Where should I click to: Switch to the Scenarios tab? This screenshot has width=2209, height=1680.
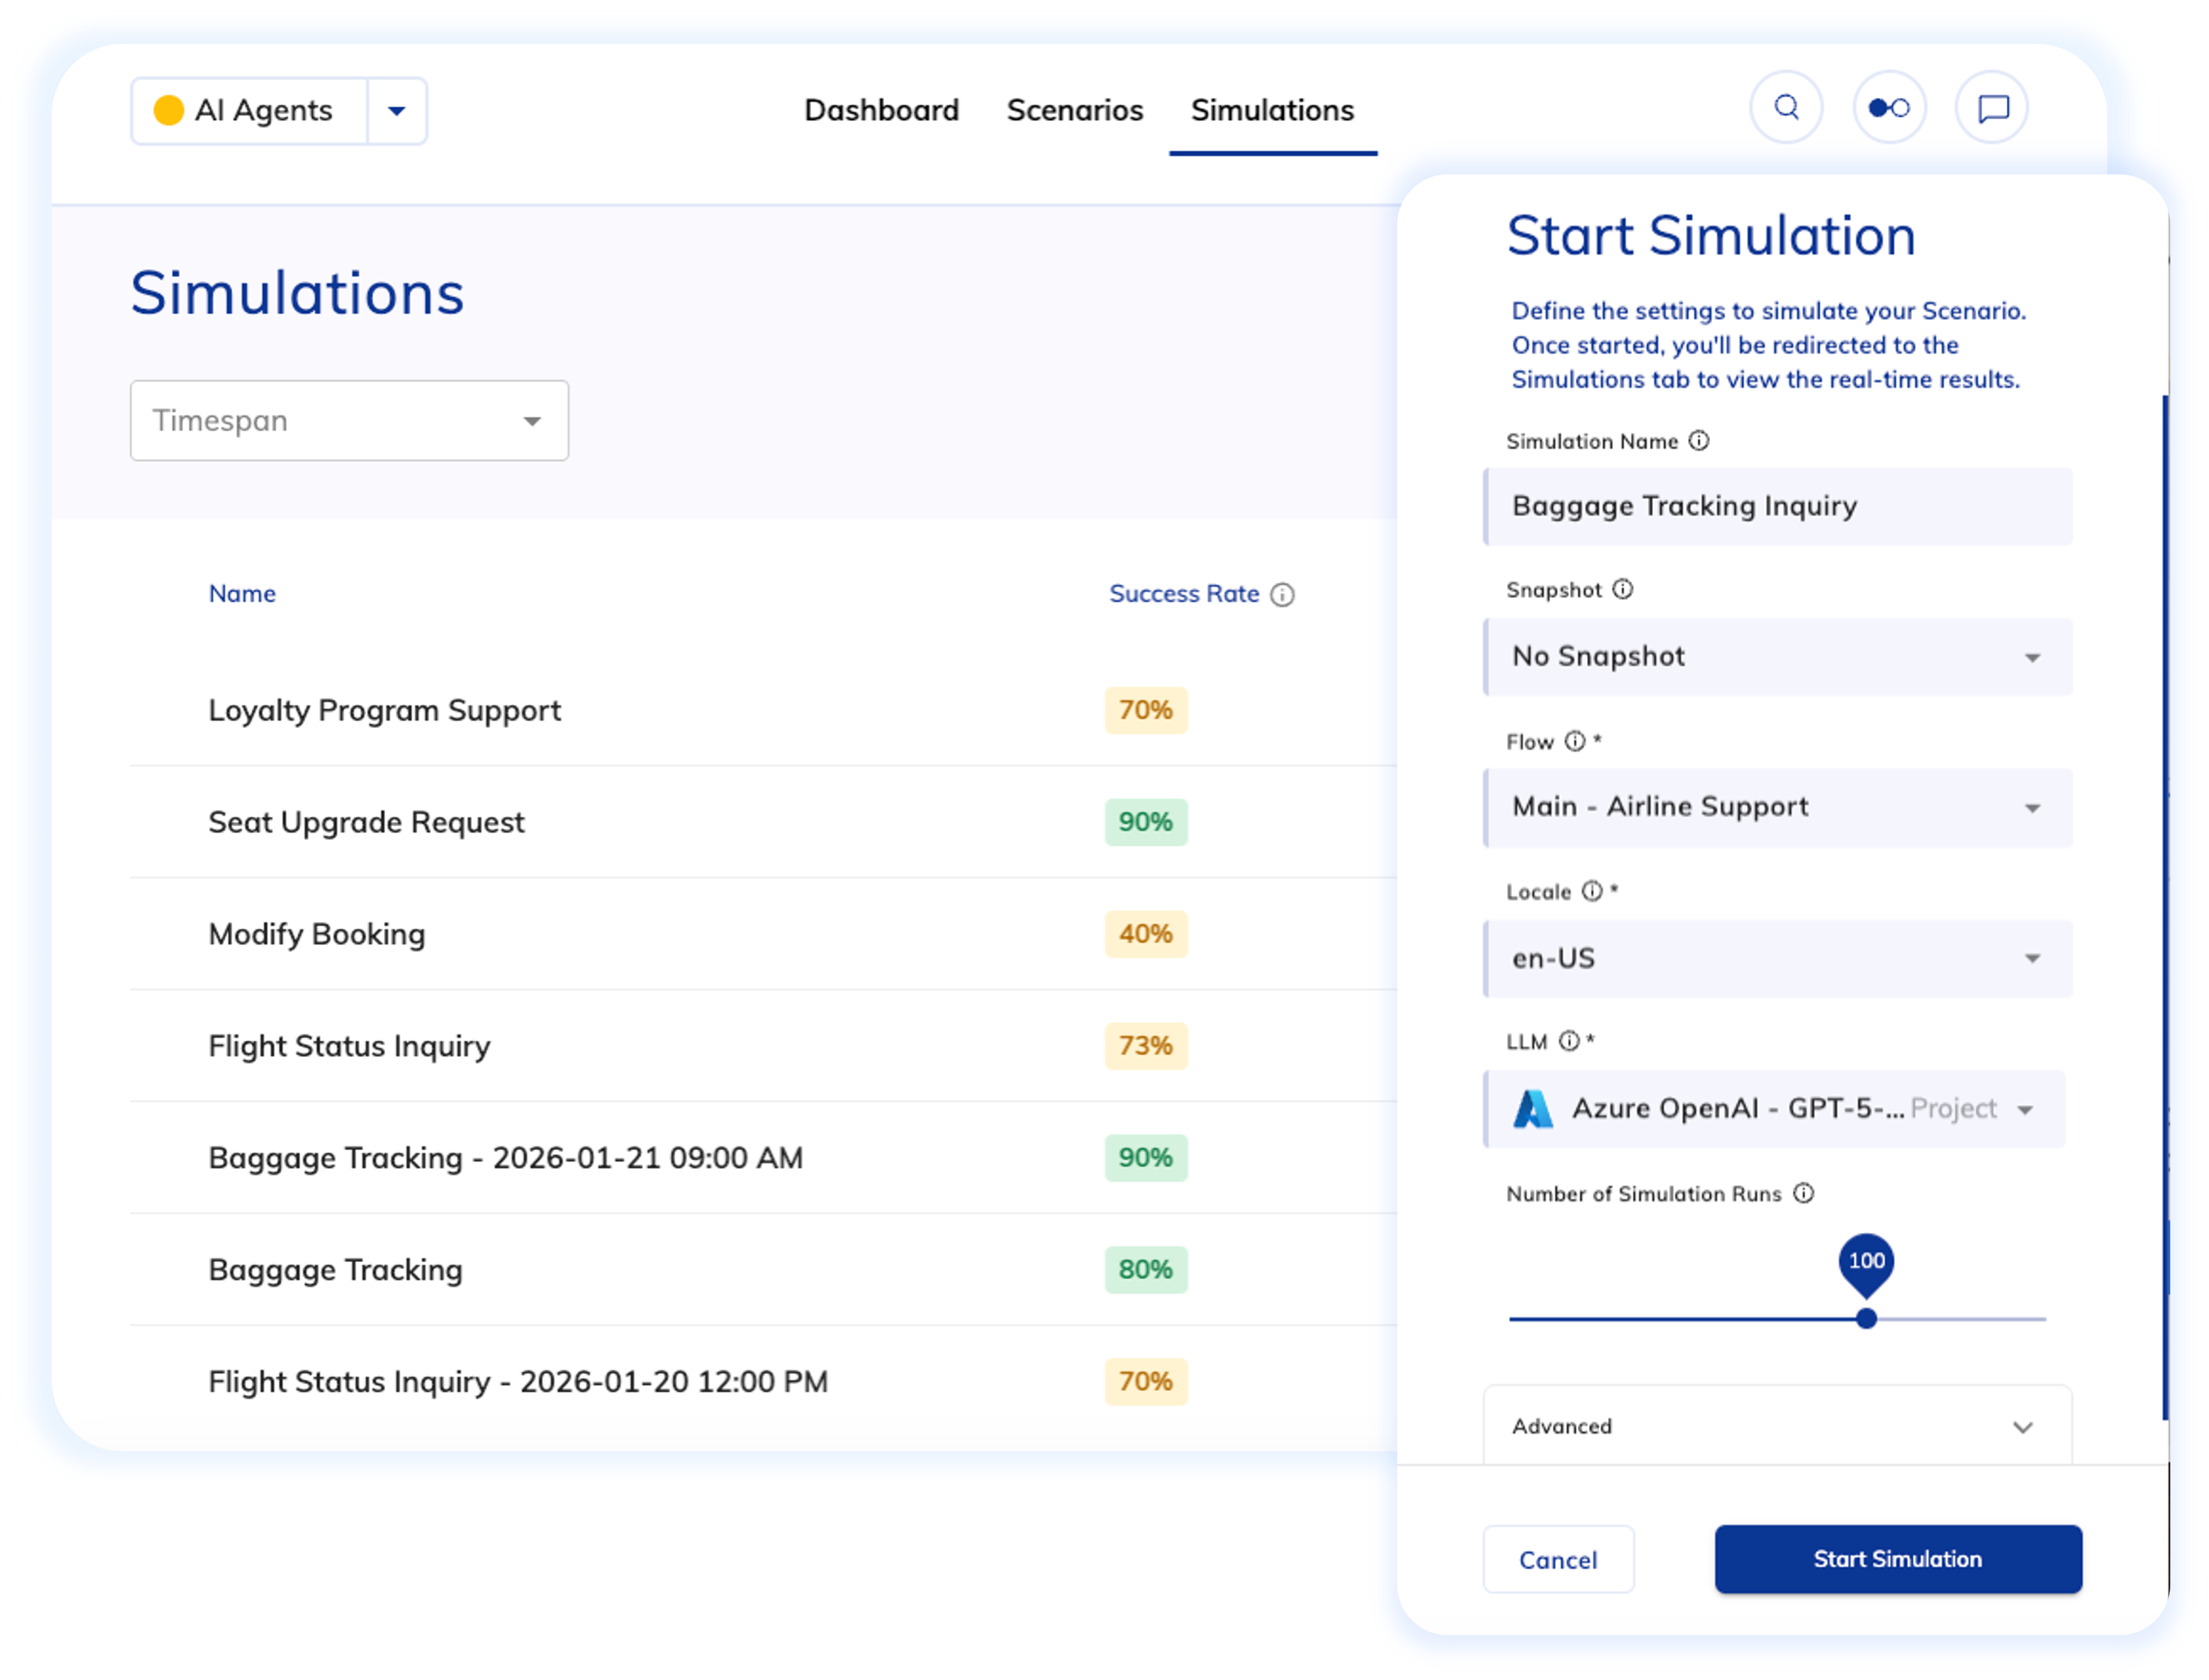[x=1075, y=110]
